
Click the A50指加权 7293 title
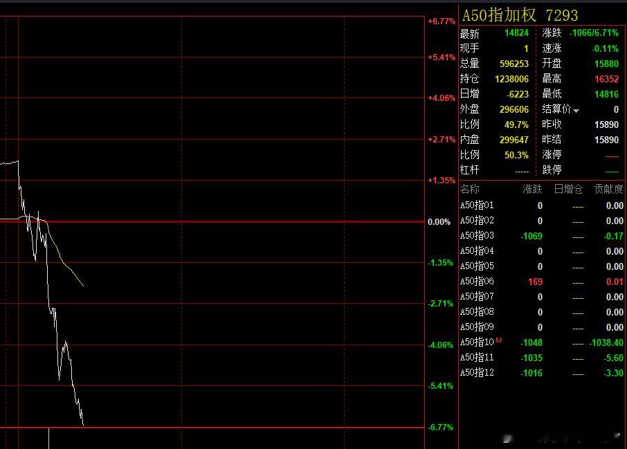(x=520, y=15)
